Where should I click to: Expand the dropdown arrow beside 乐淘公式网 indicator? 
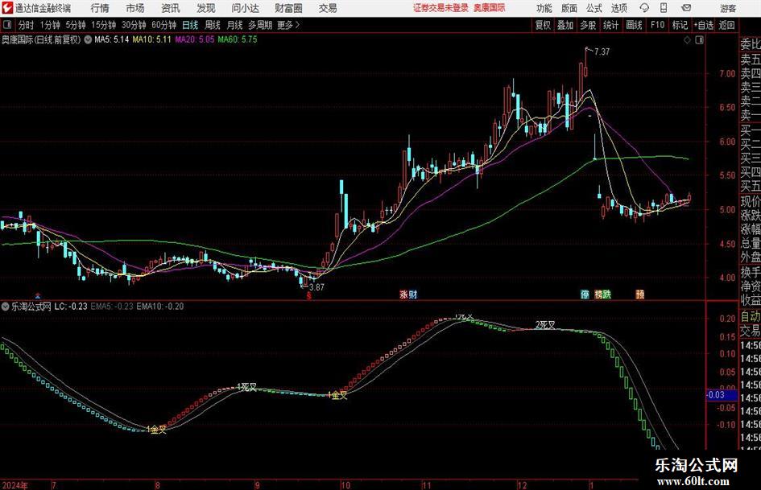[x=6, y=306]
